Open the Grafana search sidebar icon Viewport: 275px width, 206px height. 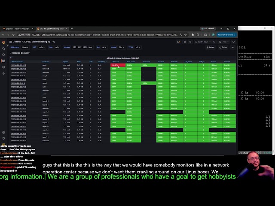pyautogui.click(x=3, y=48)
